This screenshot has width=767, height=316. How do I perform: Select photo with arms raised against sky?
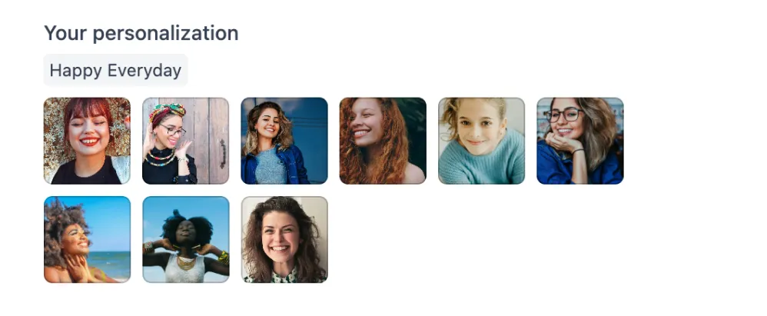(186, 240)
